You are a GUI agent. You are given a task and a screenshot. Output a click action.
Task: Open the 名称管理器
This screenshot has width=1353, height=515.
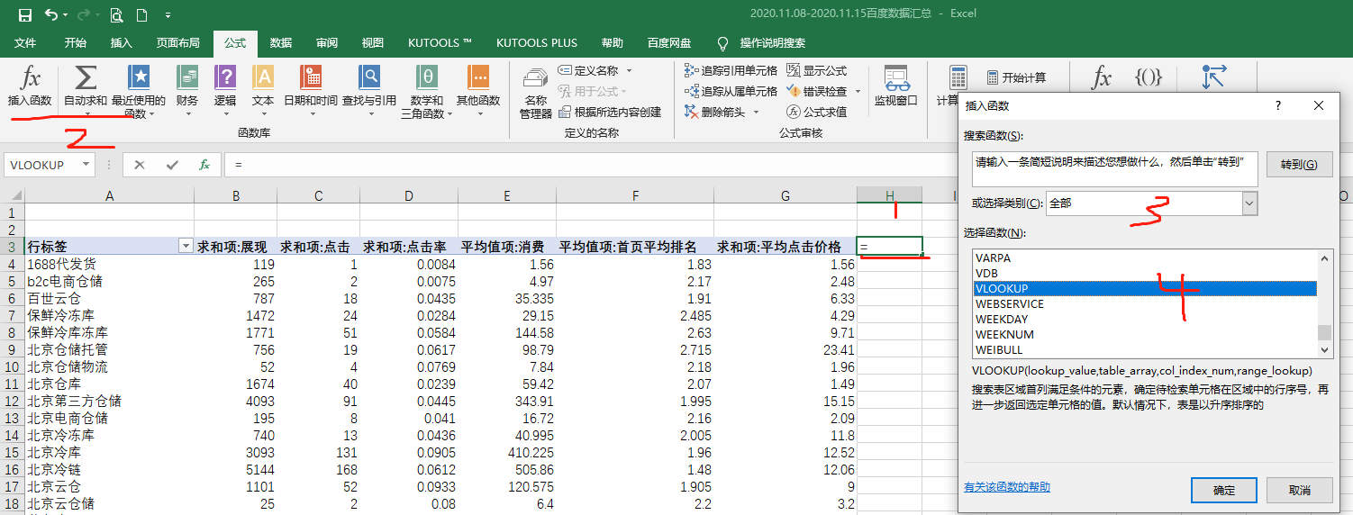point(535,94)
